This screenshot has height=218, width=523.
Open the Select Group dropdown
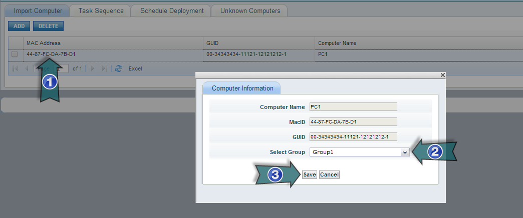[x=405, y=152]
